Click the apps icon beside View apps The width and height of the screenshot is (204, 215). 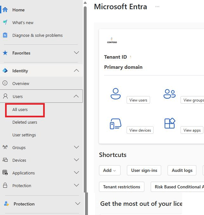point(170,123)
